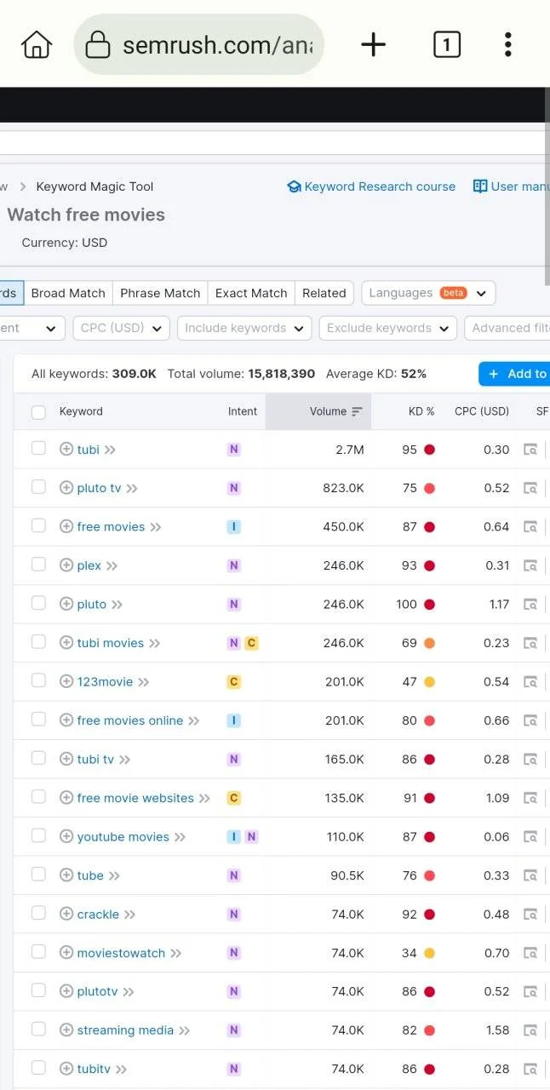Select the Phrase Match tab
The height and width of the screenshot is (1090, 550).
[x=160, y=293]
